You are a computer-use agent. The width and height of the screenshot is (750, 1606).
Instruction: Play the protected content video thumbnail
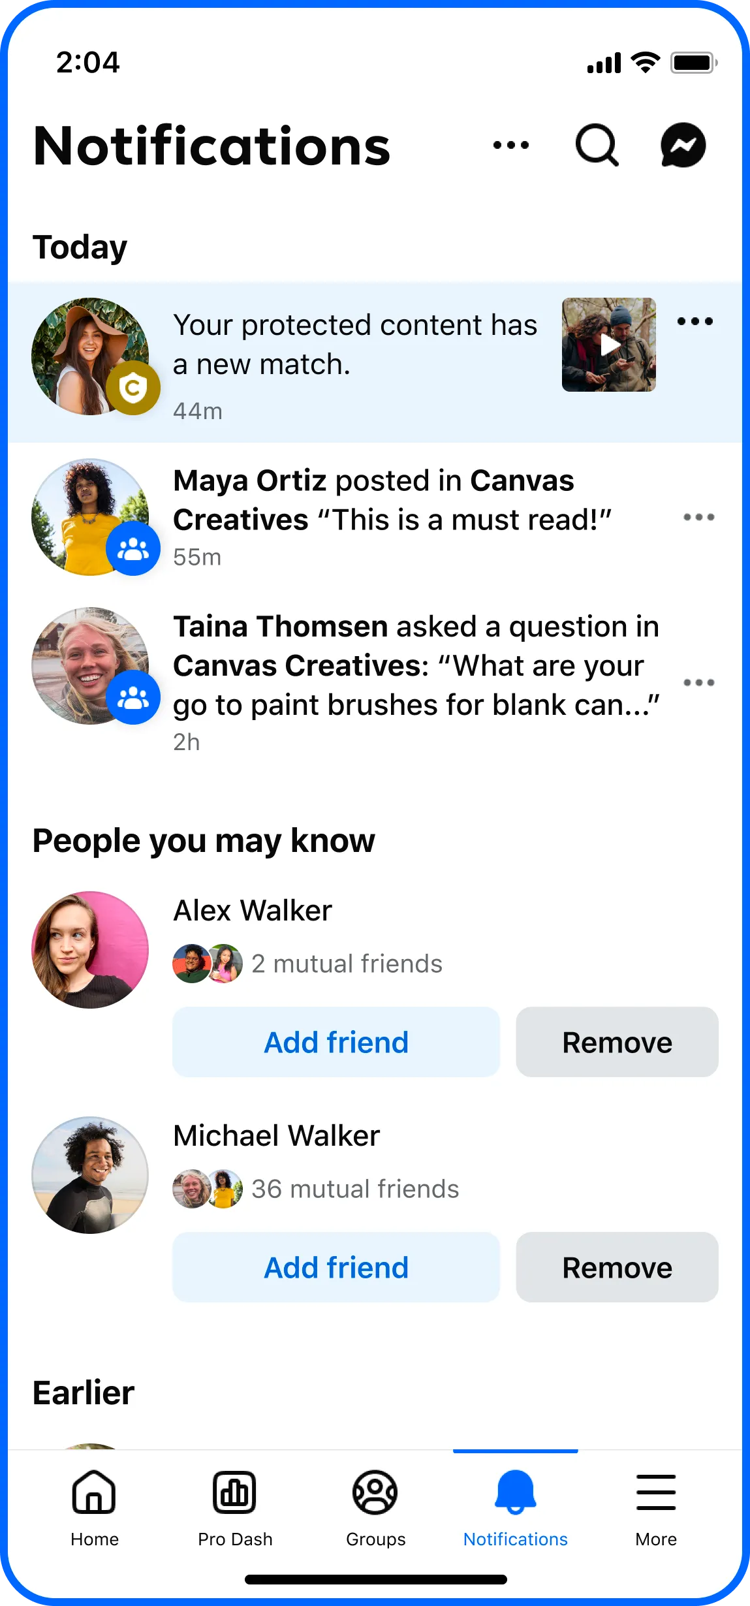609,345
